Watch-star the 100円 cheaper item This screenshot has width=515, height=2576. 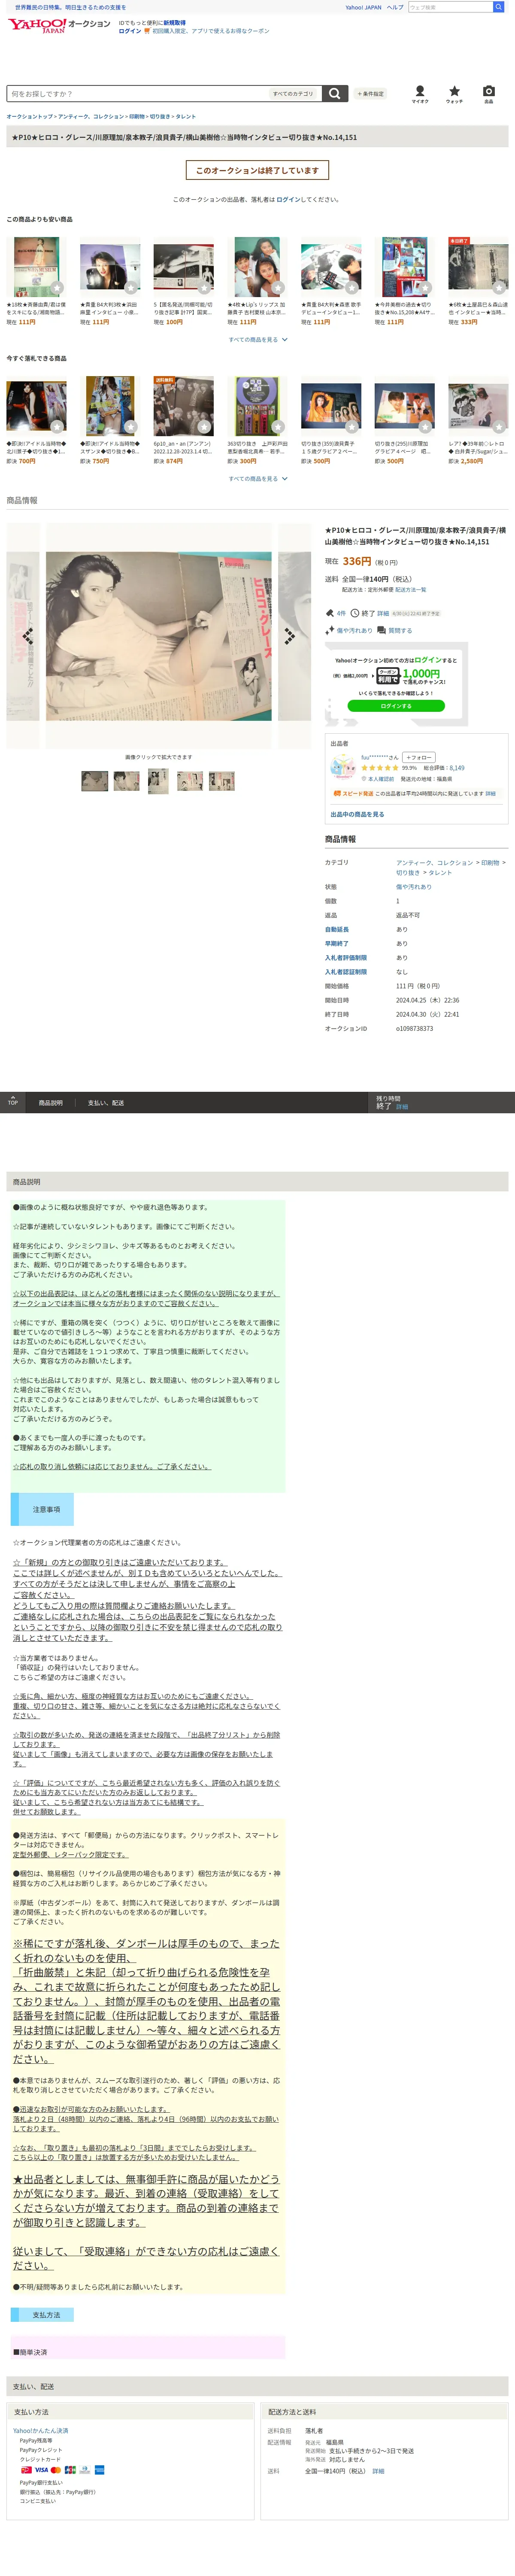click(204, 288)
